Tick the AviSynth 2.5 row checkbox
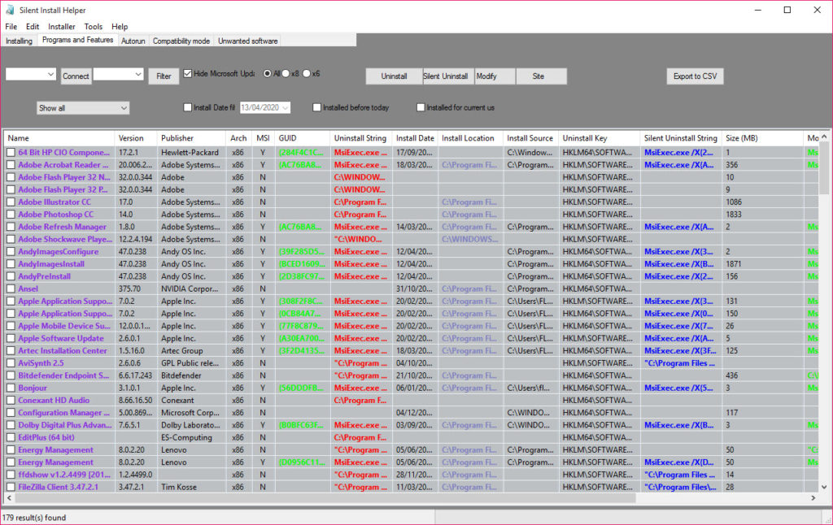 coord(11,363)
